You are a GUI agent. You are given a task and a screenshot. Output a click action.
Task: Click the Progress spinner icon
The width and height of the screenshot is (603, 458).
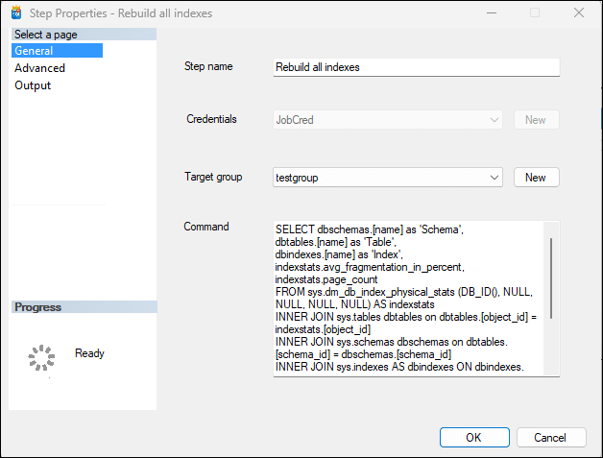coord(39,357)
